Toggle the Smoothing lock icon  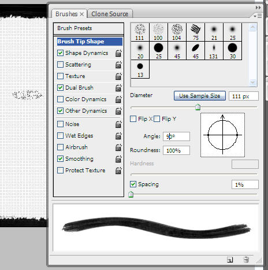click(118, 159)
